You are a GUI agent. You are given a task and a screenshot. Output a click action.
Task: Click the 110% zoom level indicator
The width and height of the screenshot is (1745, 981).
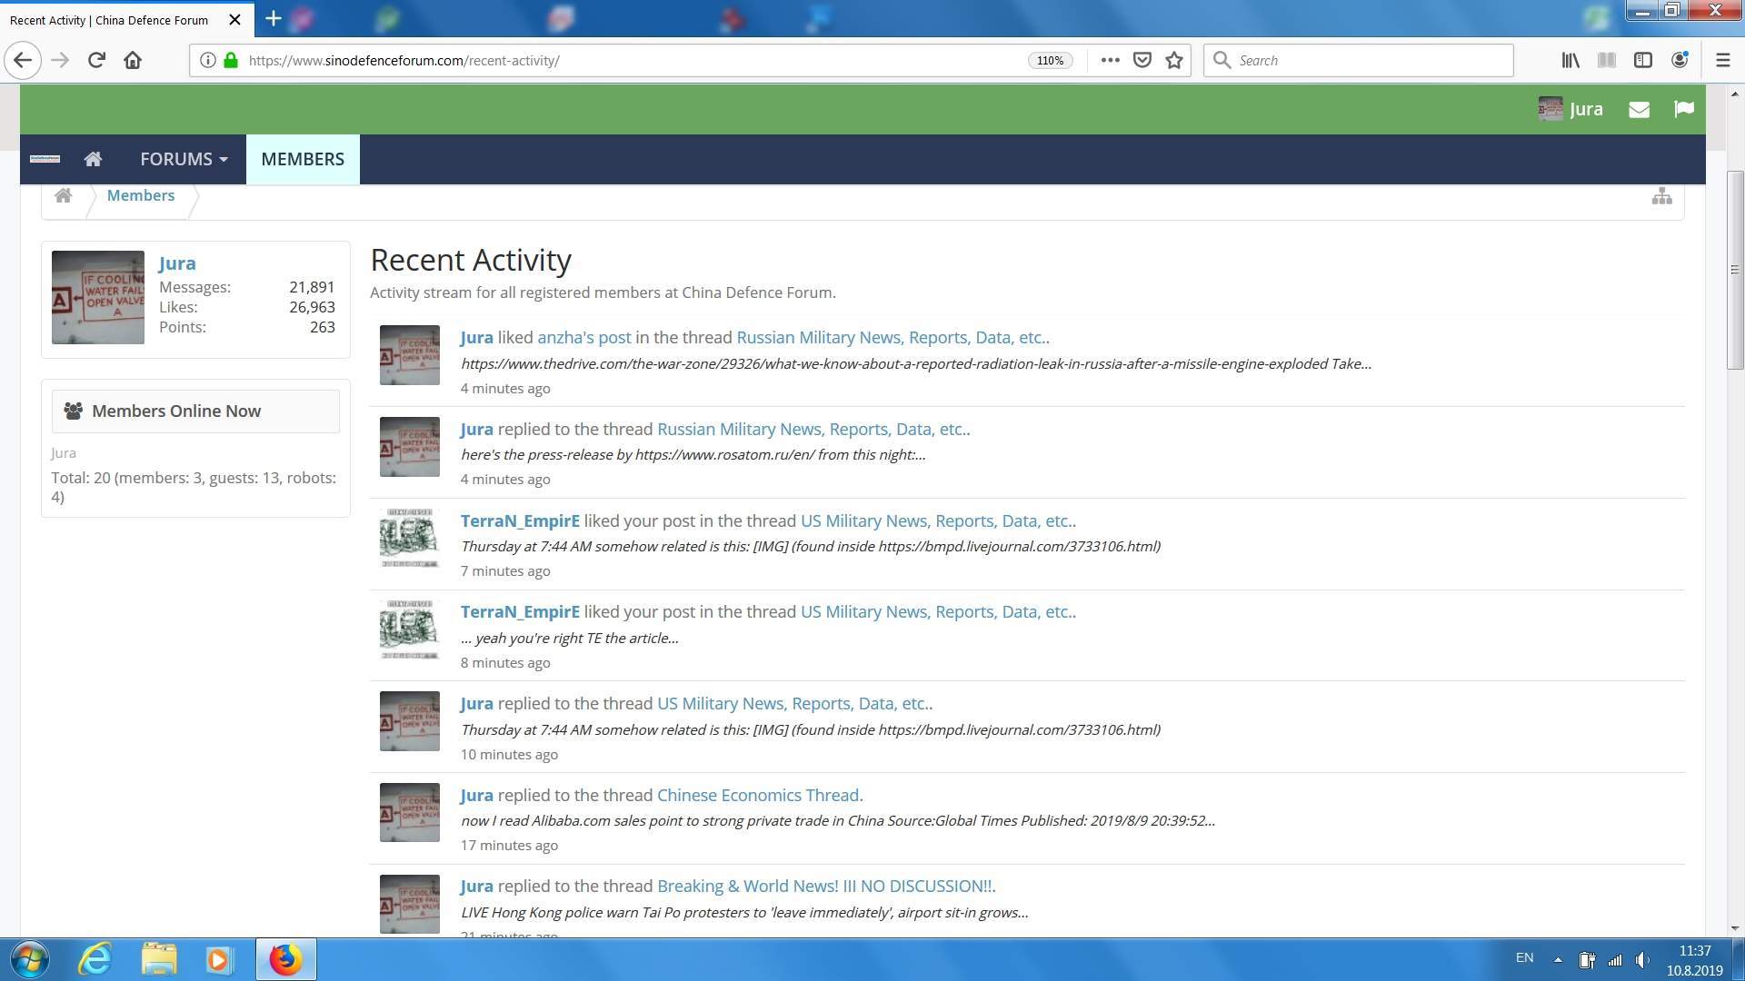coord(1050,61)
